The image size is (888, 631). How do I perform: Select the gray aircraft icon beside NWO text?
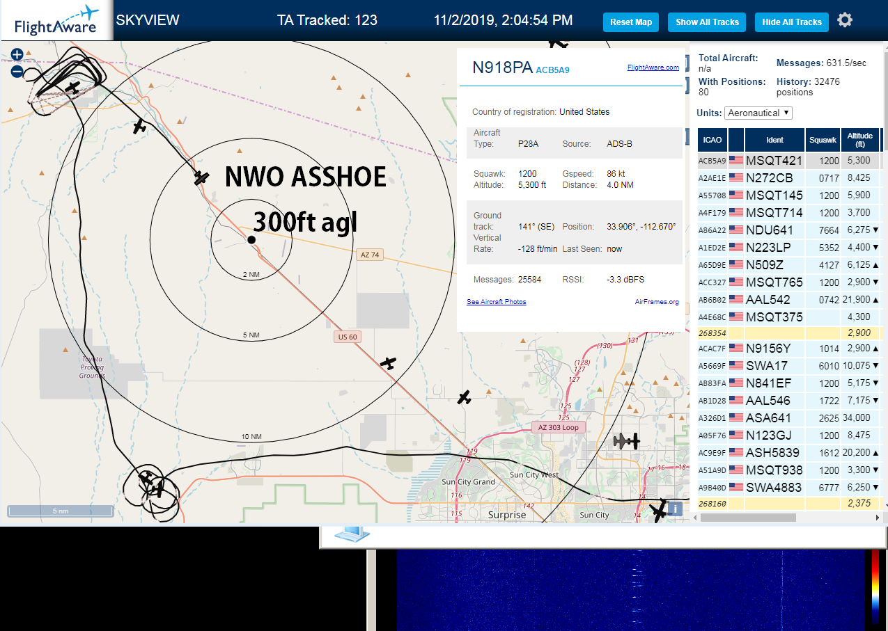[x=201, y=178]
